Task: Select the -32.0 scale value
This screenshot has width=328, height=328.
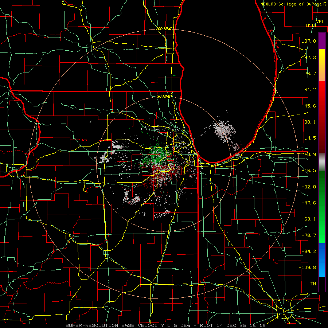Action: 309,187
